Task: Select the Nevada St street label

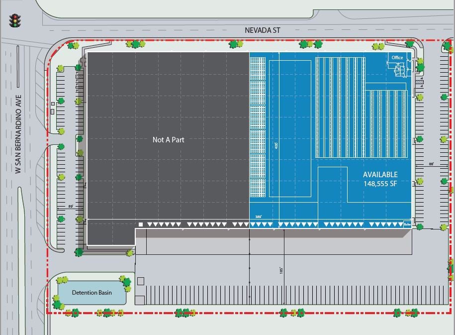Action: (x=263, y=30)
